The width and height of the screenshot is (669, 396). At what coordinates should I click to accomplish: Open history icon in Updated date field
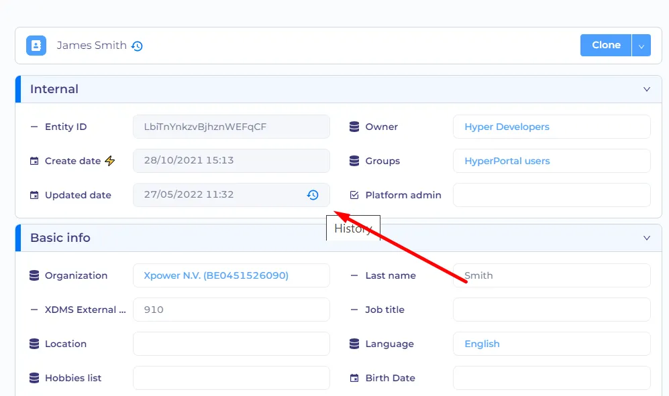coord(313,195)
